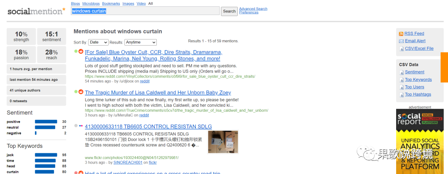
Task: Open the Results Anytime dropdown
Action: pyautogui.click(x=141, y=42)
